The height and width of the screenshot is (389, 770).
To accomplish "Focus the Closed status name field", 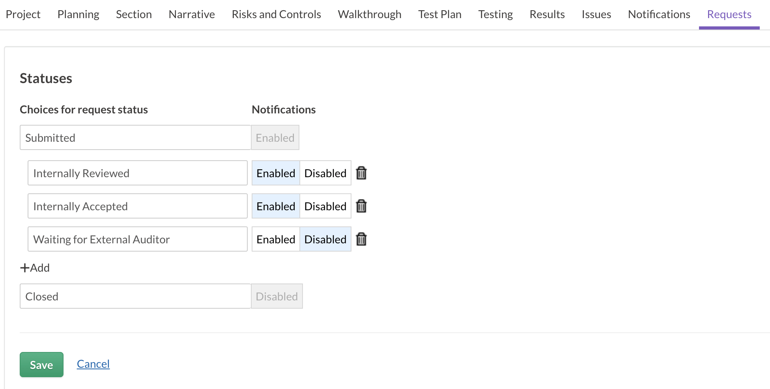I will click(x=135, y=296).
